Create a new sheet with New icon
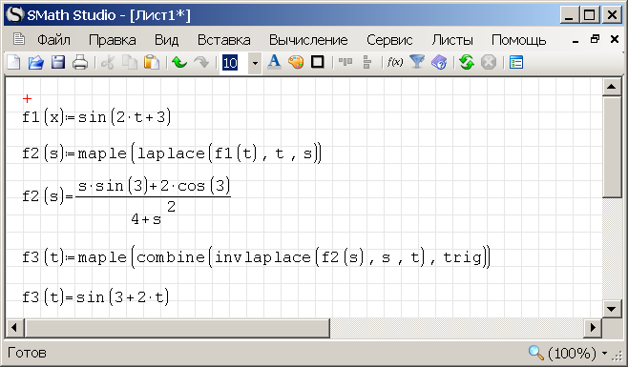The image size is (628, 367). click(x=14, y=62)
